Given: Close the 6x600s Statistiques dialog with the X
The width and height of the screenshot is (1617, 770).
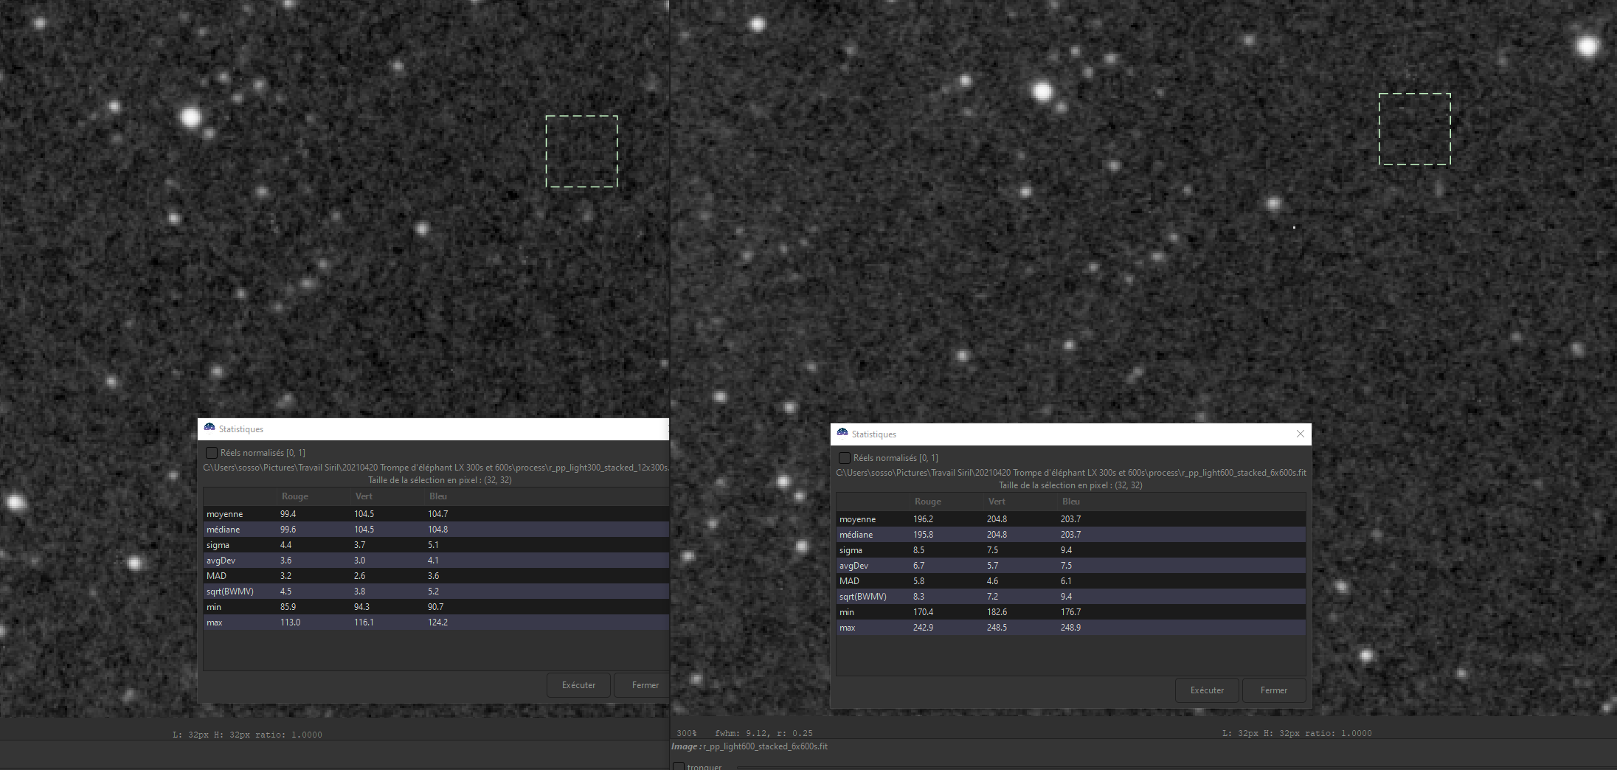Looking at the screenshot, I should (x=1301, y=434).
